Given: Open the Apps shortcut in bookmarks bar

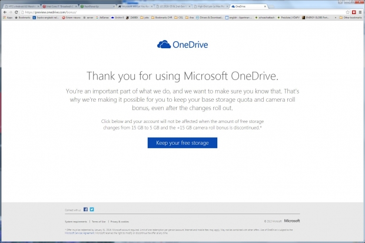Looking at the screenshot, I should pyautogui.click(x=7, y=18).
